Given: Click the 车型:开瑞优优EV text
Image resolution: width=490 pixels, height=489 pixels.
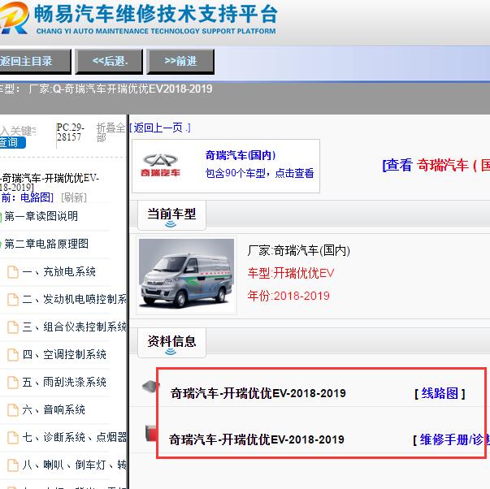Looking at the screenshot, I should [x=291, y=273].
